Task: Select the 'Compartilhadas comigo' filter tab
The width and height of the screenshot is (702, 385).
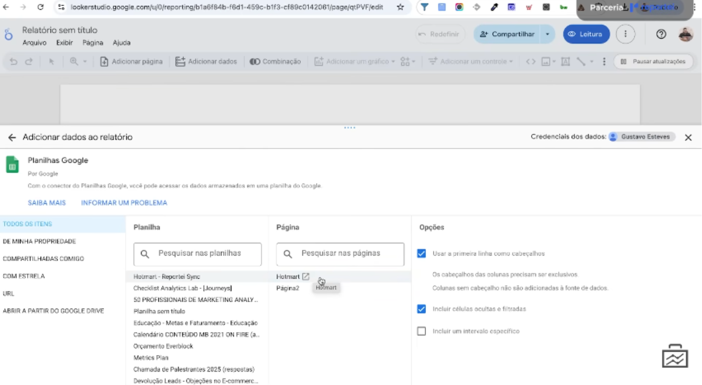Action: (x=43, y=259)
